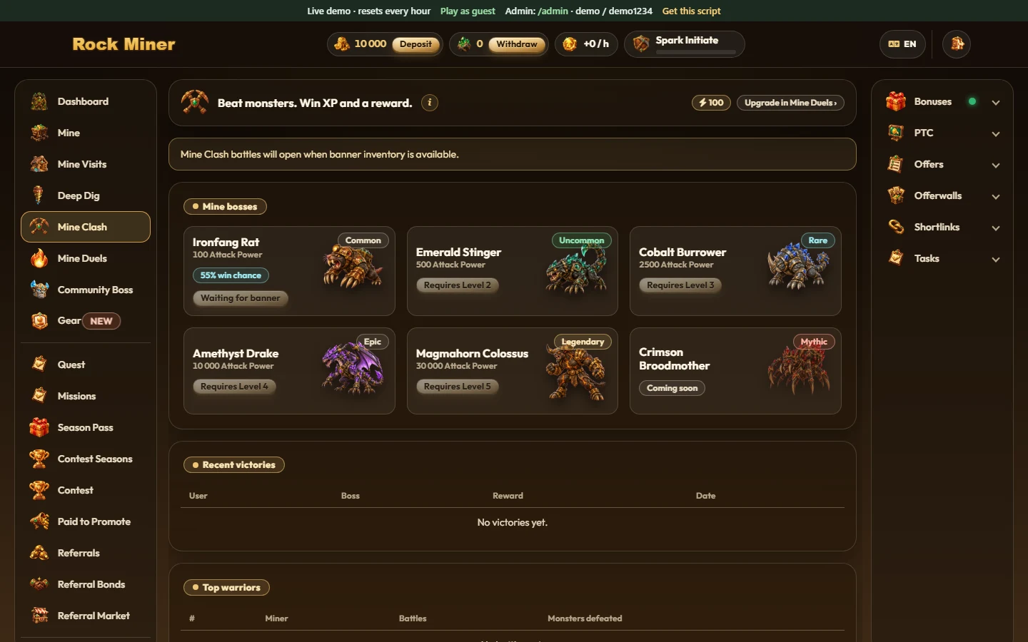Click the Shortlinks chain icon
The image size is (1028, 642).
pos(896,227)
